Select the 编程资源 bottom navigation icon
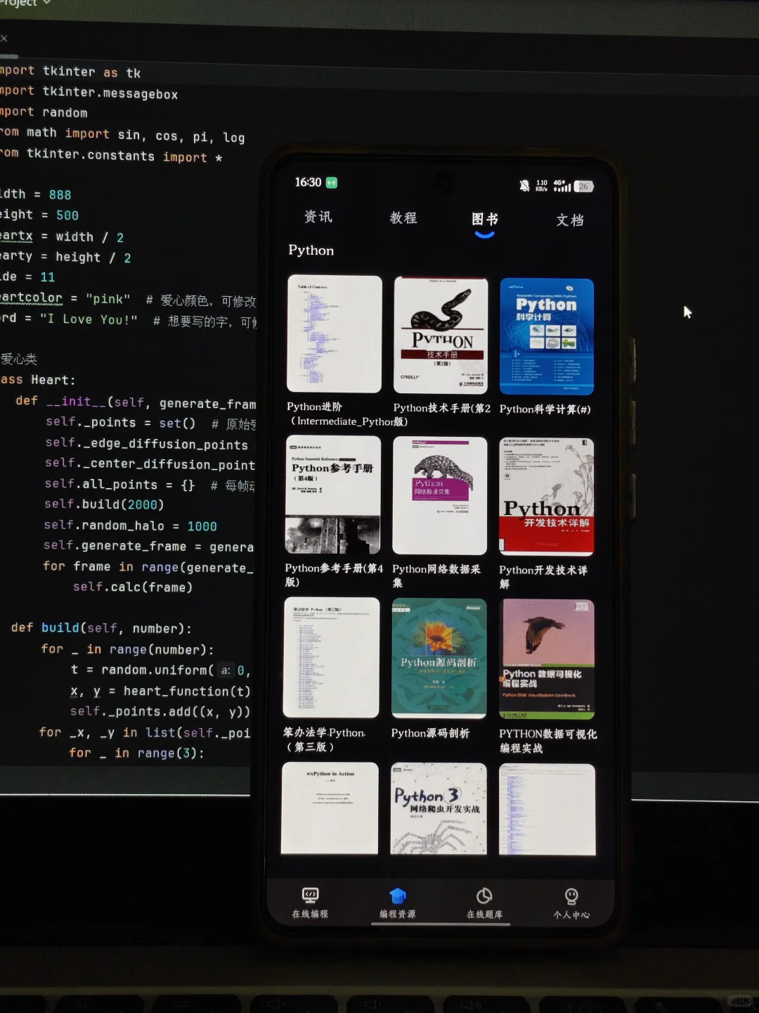Image resolution: width=759 pixels, height=1013 pixels. 398,903
